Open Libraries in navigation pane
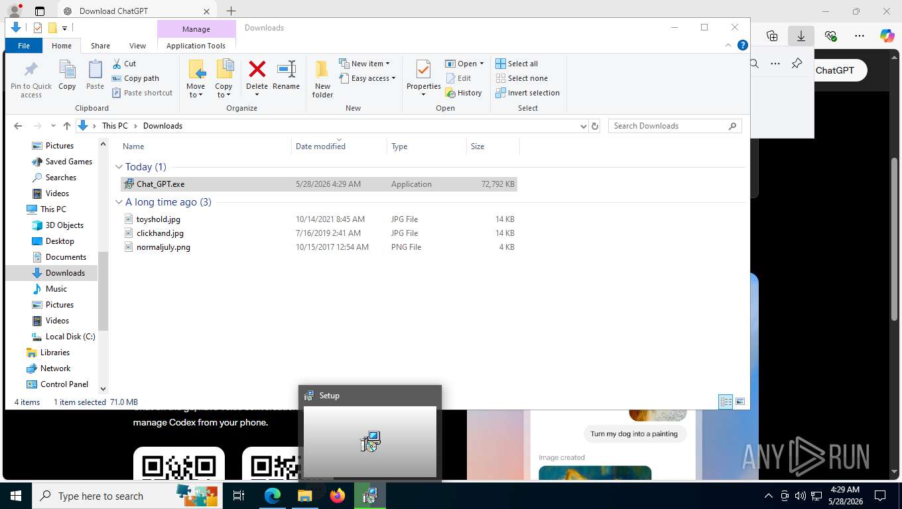This screenshot has height=509, width=902. point(48,353)
